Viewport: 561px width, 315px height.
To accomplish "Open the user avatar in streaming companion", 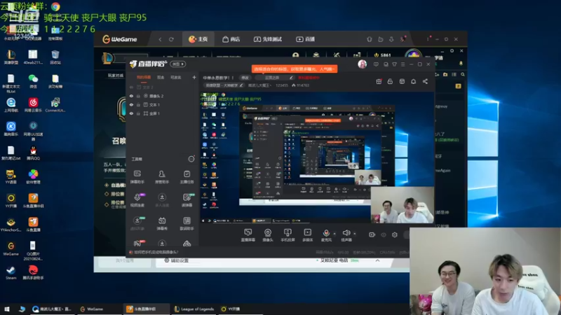I will pyautogui.click(x=362, y=64).
